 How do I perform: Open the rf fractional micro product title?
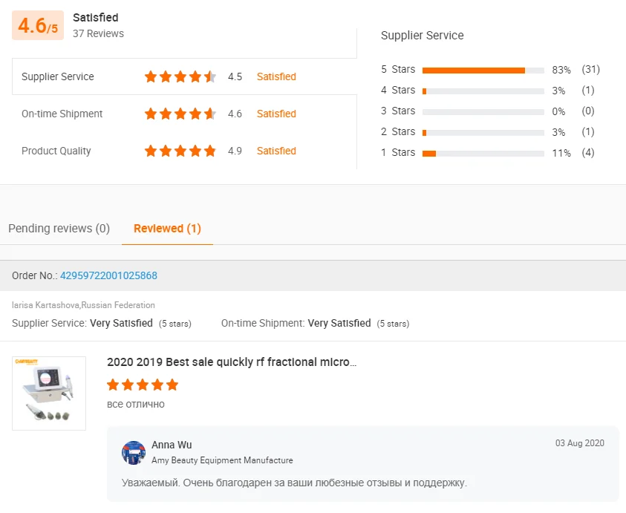232,362
